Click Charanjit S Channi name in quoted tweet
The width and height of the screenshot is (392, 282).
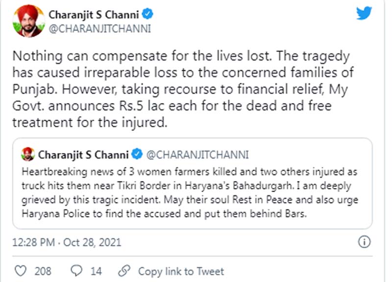point(84,155)
